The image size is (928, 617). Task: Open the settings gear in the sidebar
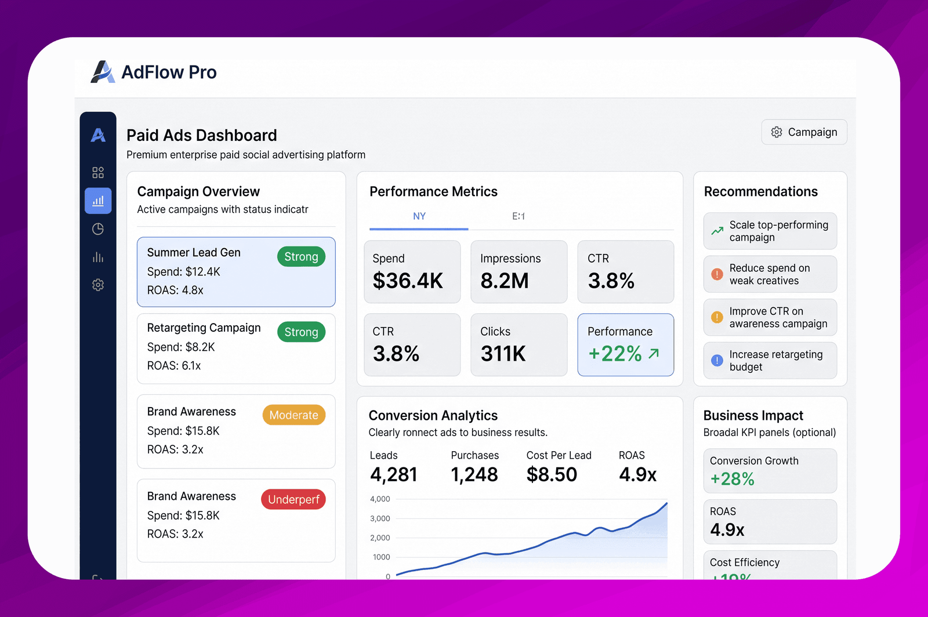click(98, 285)
